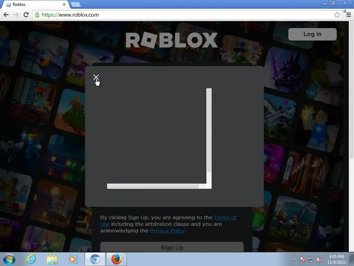
Task: Reload the Roblox page
Action: (x=26, y=15)
